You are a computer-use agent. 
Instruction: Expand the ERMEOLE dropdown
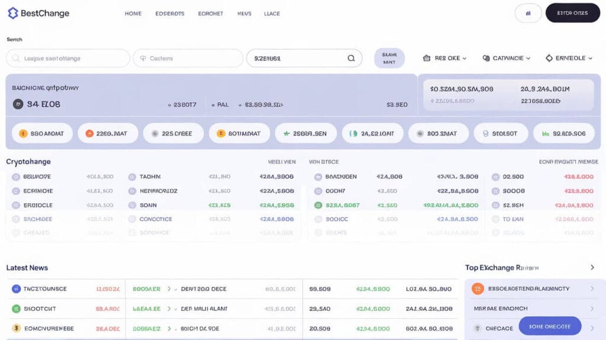569,59
